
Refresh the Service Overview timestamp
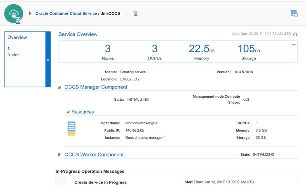pos(295,34)
